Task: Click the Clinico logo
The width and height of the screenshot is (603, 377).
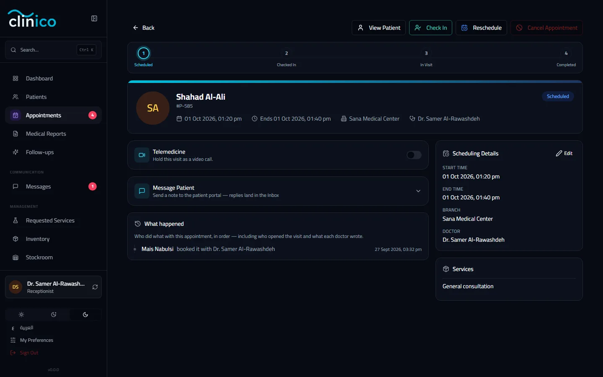Action: click(x=32, y=18)
